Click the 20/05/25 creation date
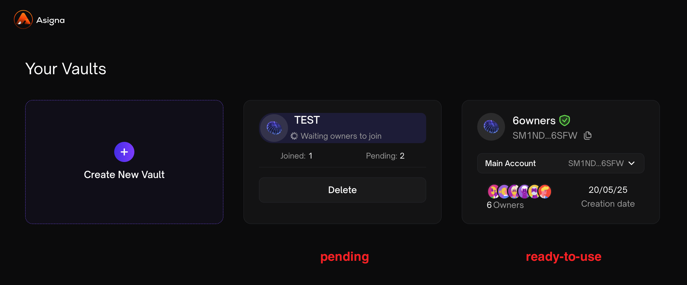This screenshot has height=285, width=687. [608, 190]
